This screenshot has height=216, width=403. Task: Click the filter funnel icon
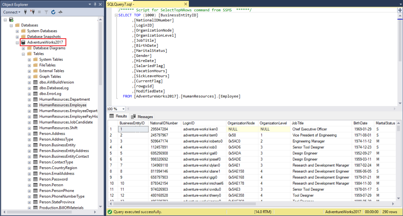point(46,12)
